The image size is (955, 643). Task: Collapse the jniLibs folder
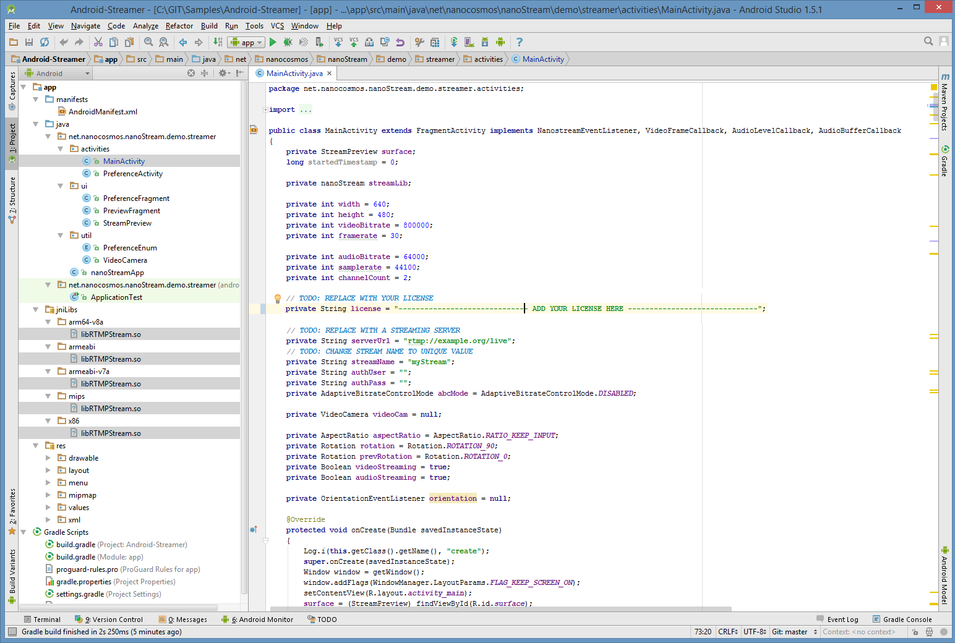pos(36,309)
